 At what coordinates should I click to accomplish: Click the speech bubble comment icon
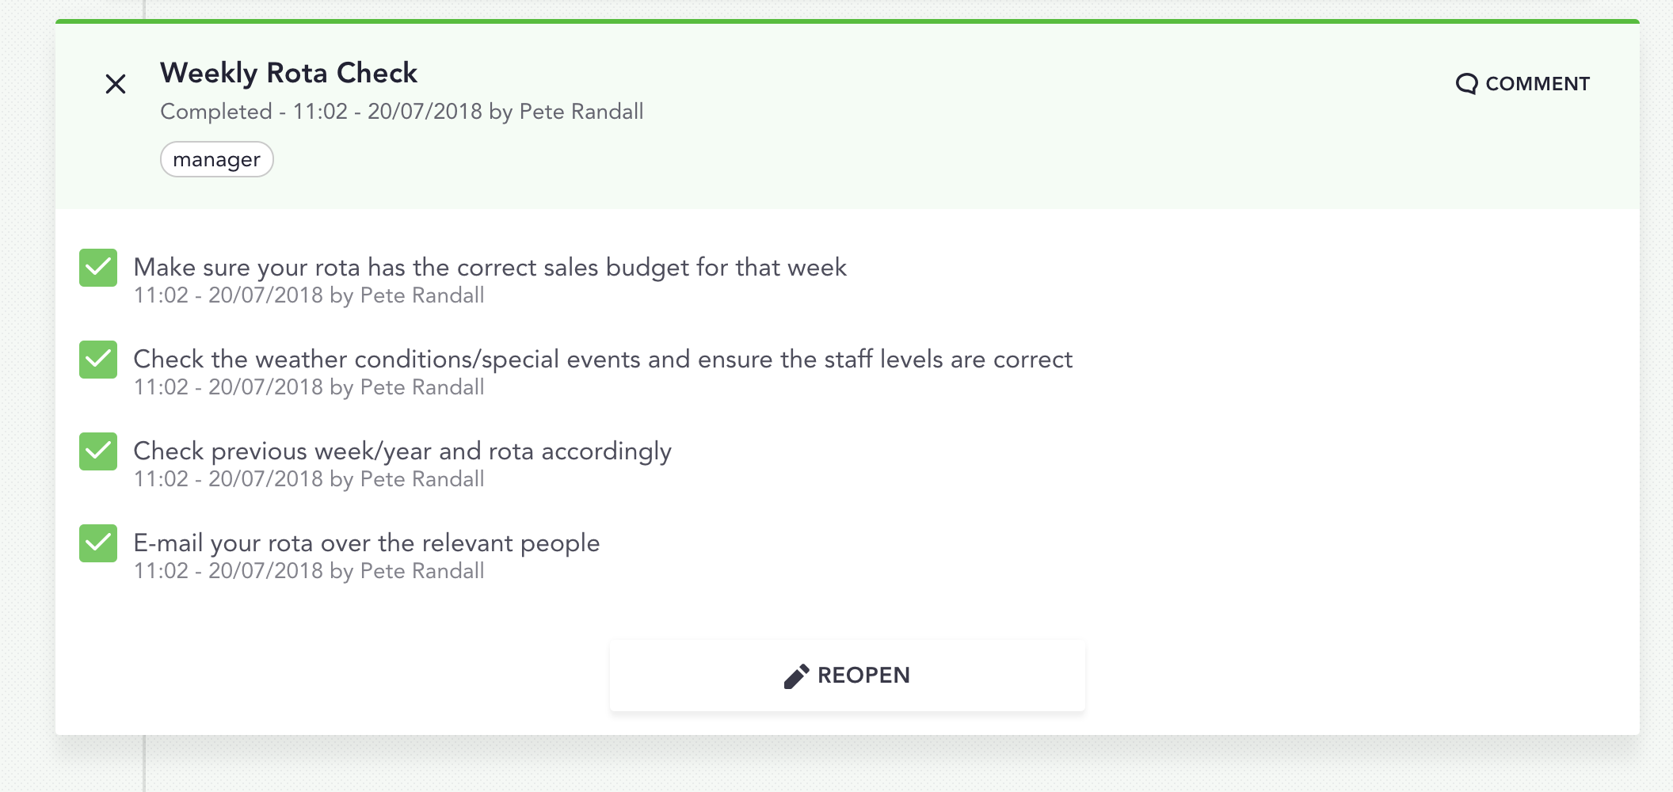coord(1466,84)
